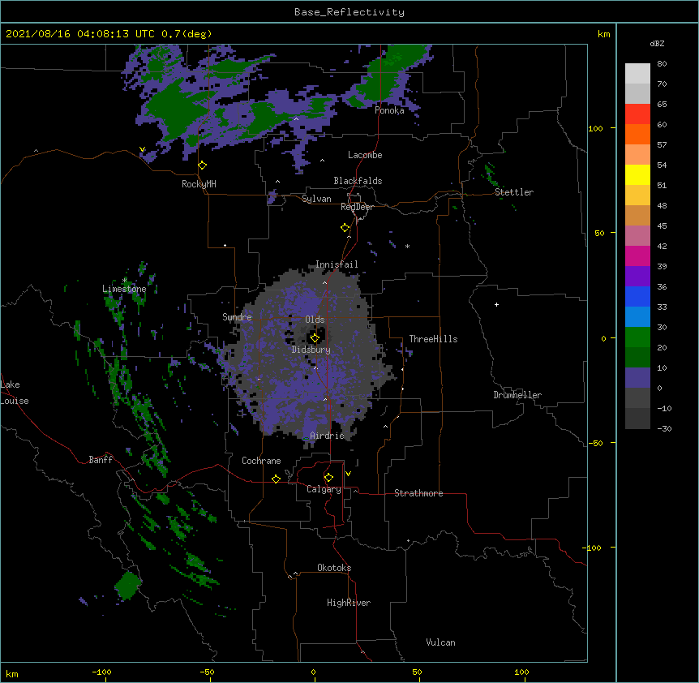
Task: Click the Sundre label
Action: [237, 317]
